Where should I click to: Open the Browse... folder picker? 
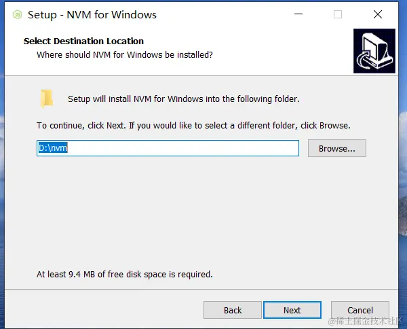point(336,148)
